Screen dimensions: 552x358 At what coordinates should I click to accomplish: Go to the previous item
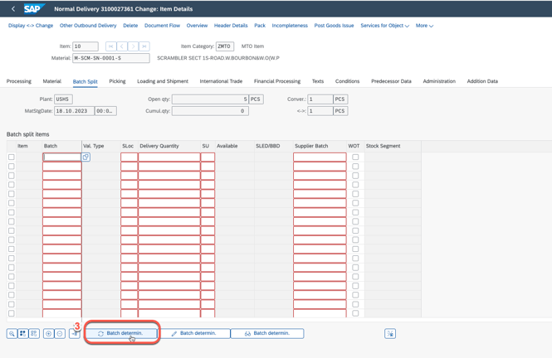pos(121,46)
